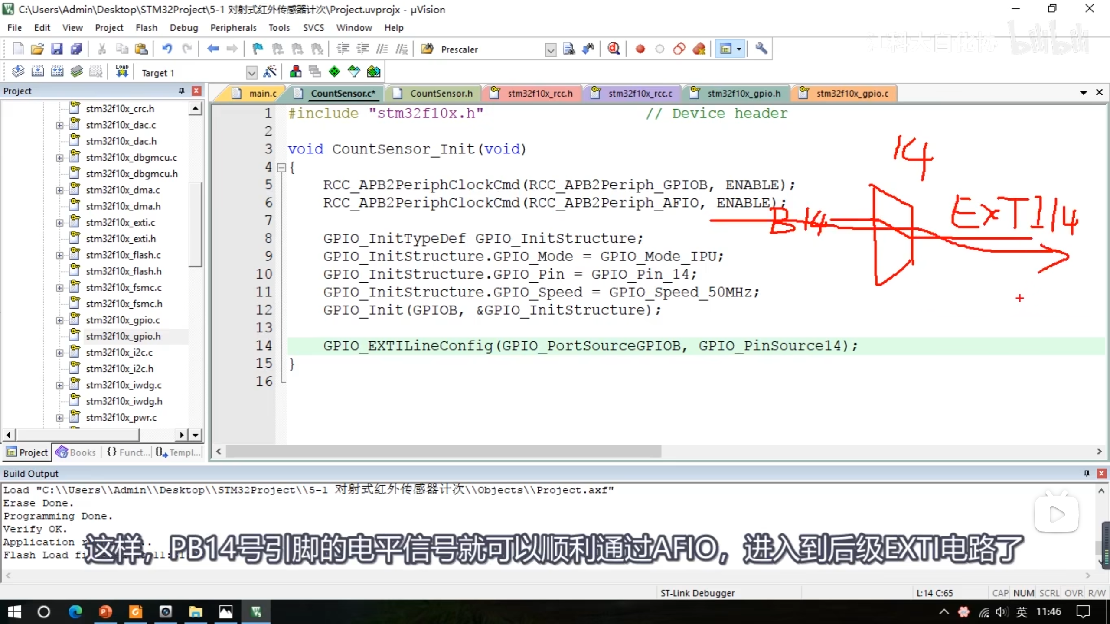Toggle bookmark with blue flag icon
This screenshot has width=1110, height=624.
click(258, 49)
